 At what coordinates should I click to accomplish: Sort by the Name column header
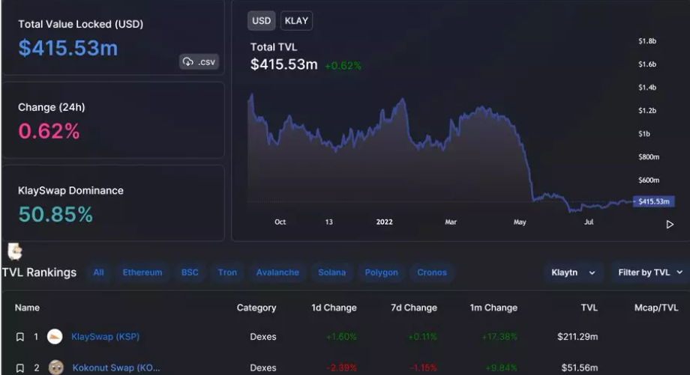click(x=27, y=308)
